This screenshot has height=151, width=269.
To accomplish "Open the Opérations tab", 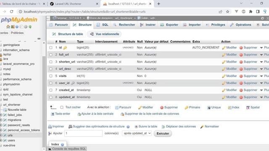I will click(x=240, y=25).
